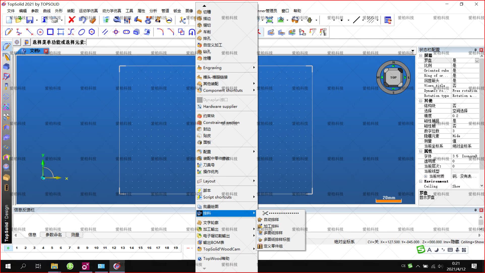Select layer number 5 button
The height and width of the screenshot is (273, 485).
pos(52,248)
